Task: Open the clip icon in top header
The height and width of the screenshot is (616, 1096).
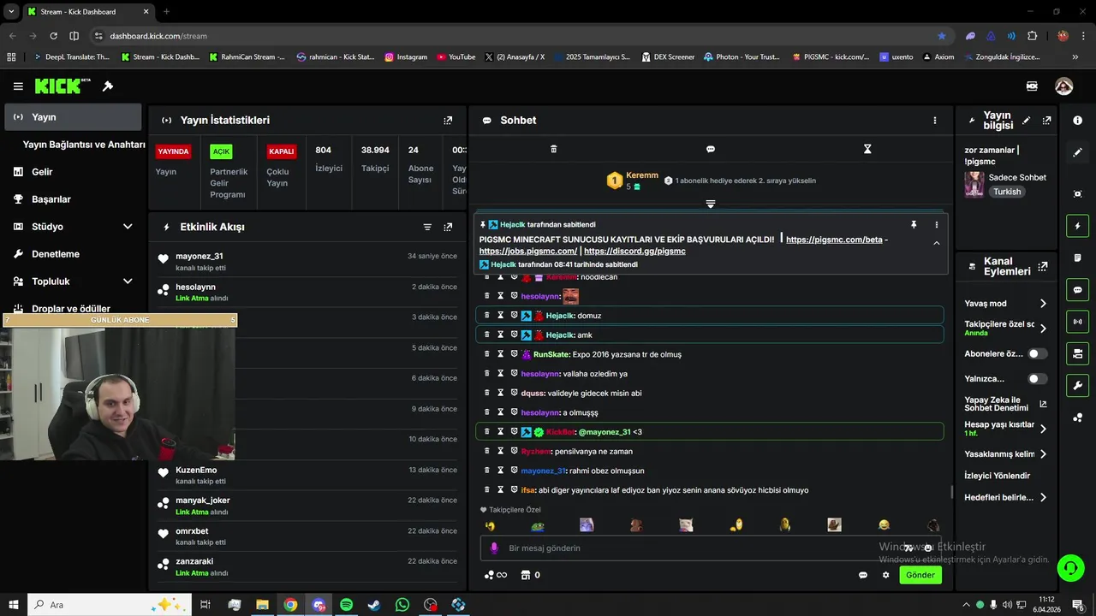Action: click(1032, 86)
